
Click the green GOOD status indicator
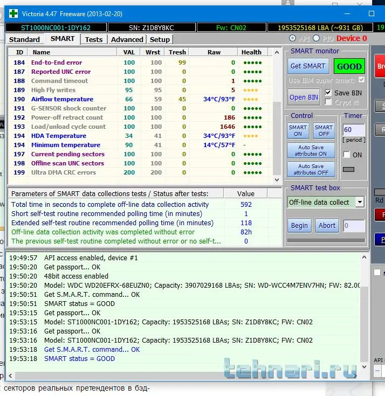tap(349, 66)
